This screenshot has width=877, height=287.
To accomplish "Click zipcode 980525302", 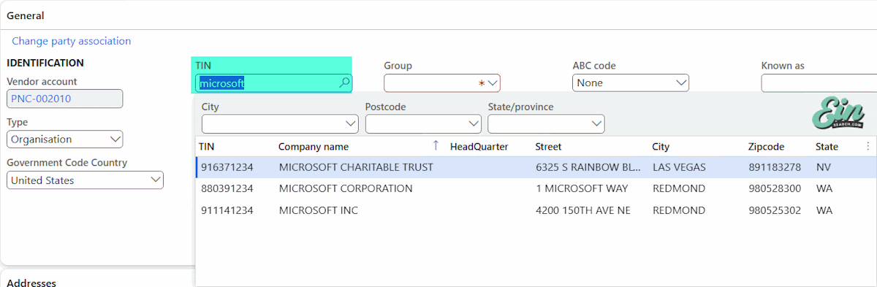I will point(775,210).
